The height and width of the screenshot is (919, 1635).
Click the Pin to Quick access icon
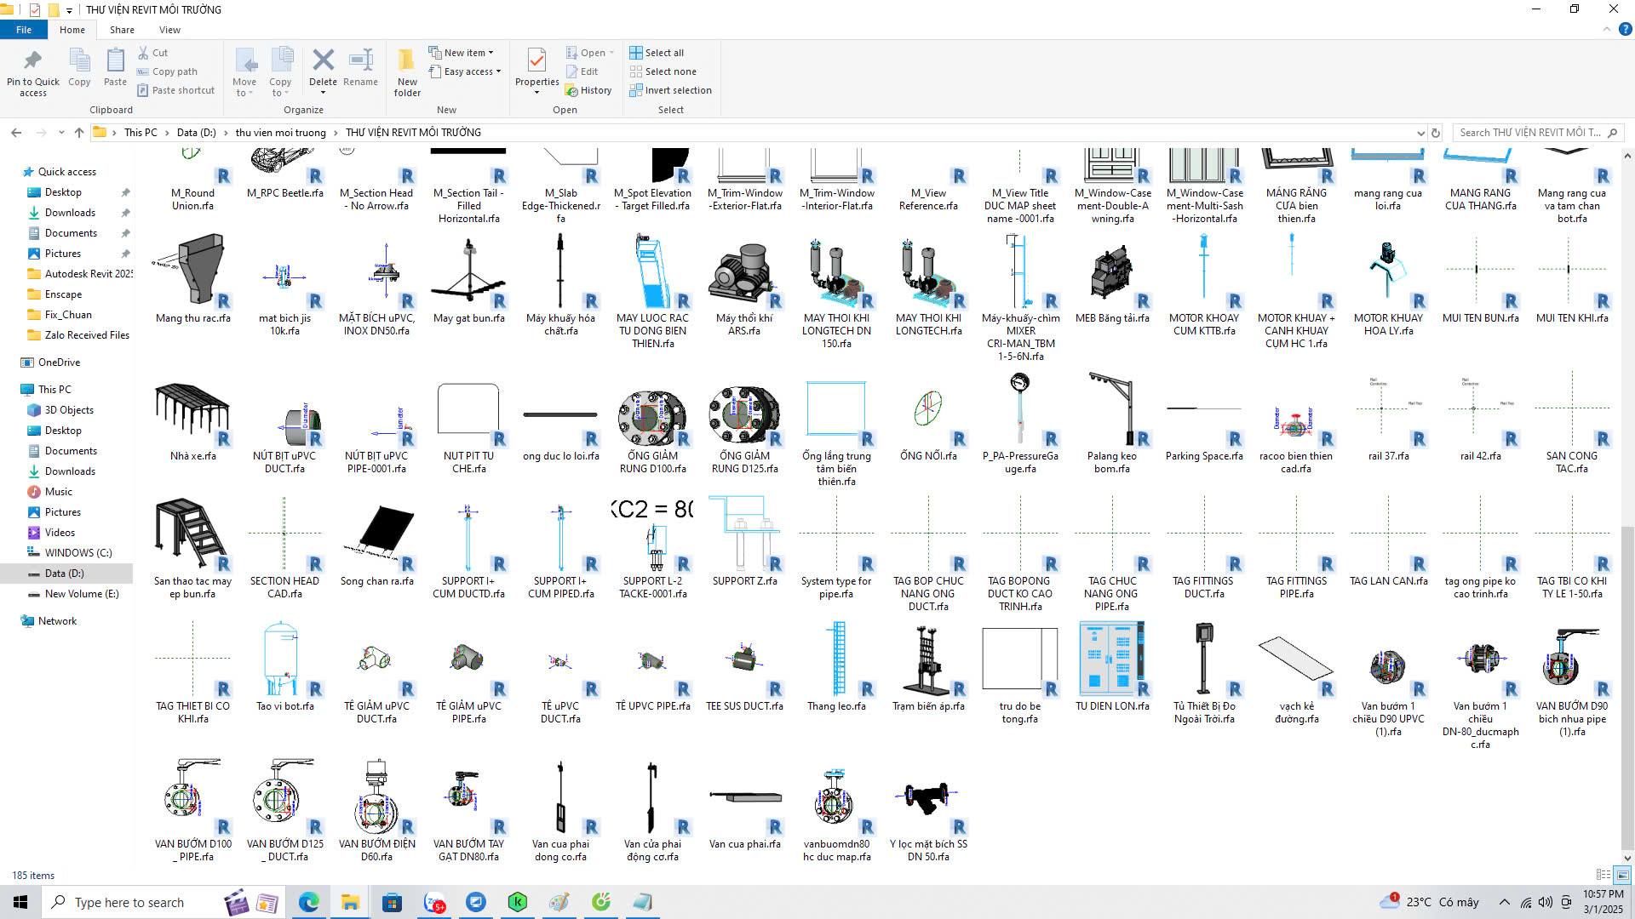pos(32,61)
